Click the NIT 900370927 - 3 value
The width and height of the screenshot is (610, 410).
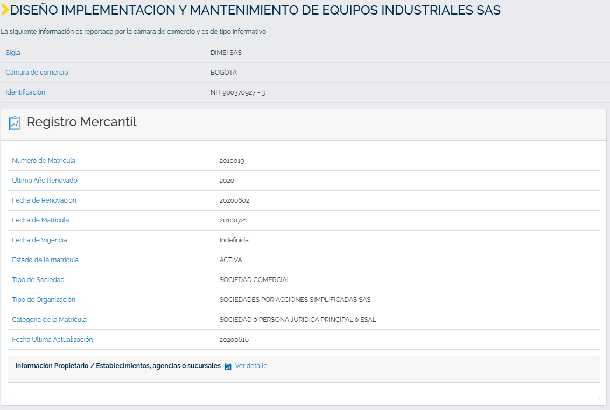coord(237,92)
